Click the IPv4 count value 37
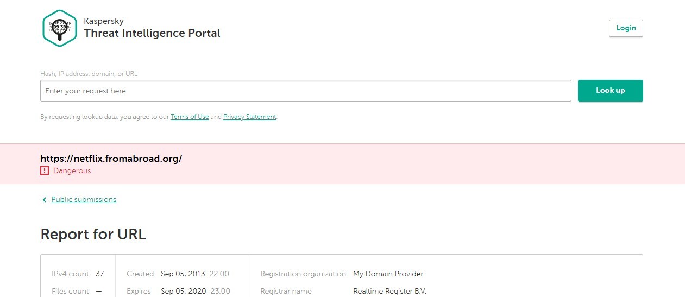This screenshot has height=297, width=685. pos(99,274)
